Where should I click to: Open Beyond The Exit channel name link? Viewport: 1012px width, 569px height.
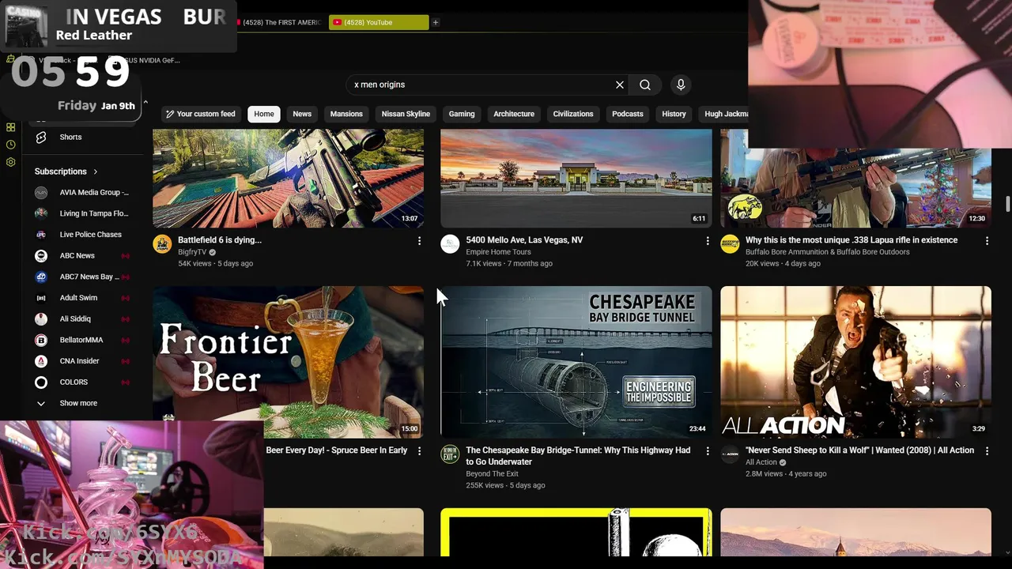tap(492, 473)
